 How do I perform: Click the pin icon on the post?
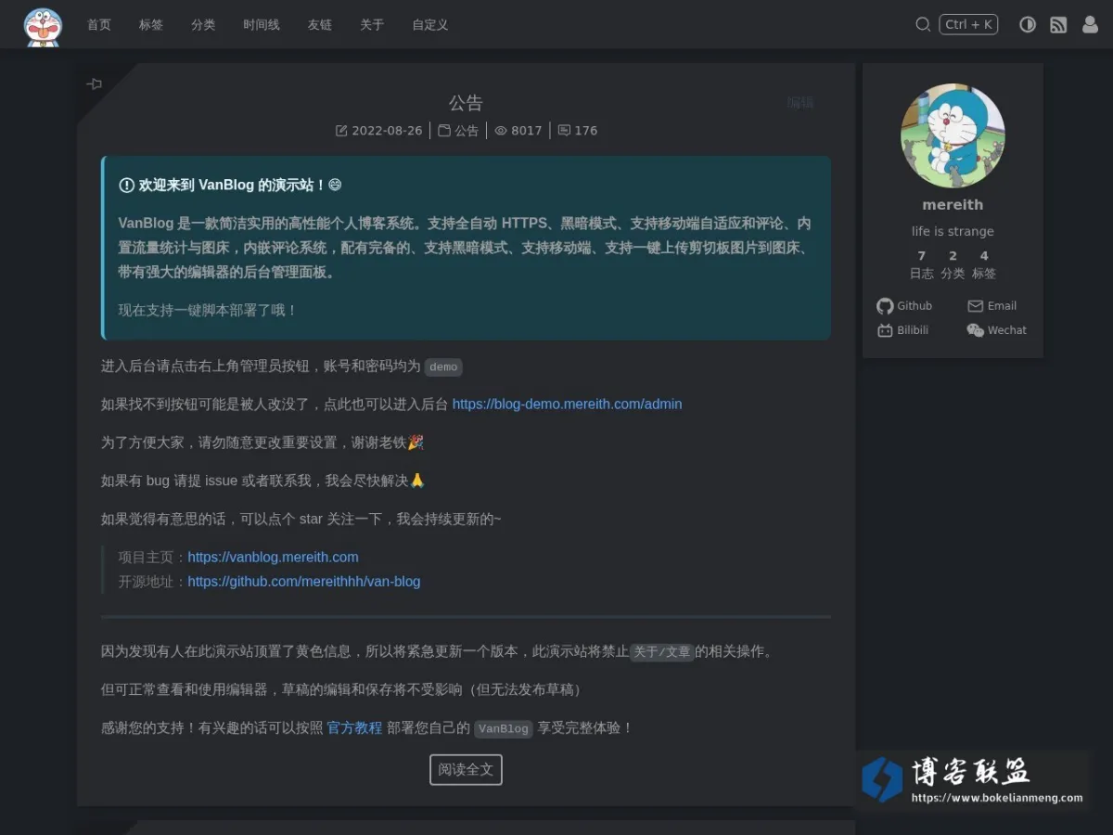pyautogui.click(x=94, y=83)
